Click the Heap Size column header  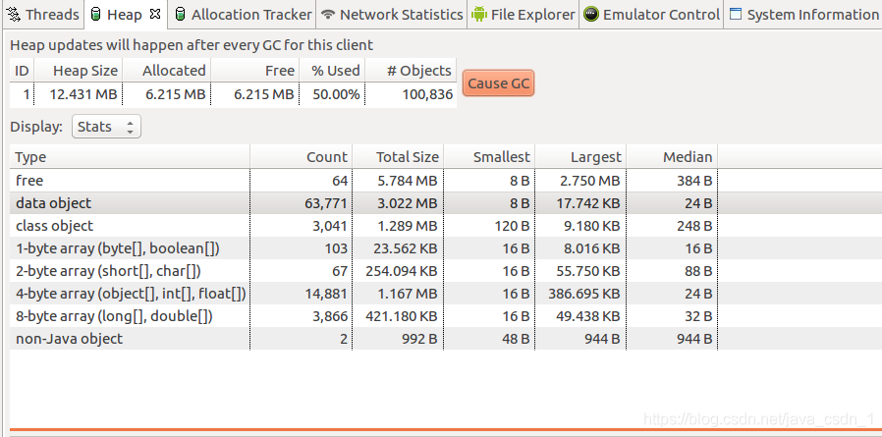[x=79, y=71]
